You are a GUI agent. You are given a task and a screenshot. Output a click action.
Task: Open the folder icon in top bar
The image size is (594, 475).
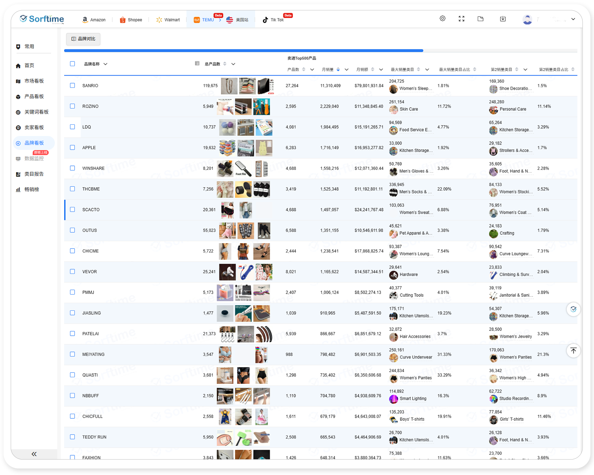pyautogui.click(x=480, y=19)
